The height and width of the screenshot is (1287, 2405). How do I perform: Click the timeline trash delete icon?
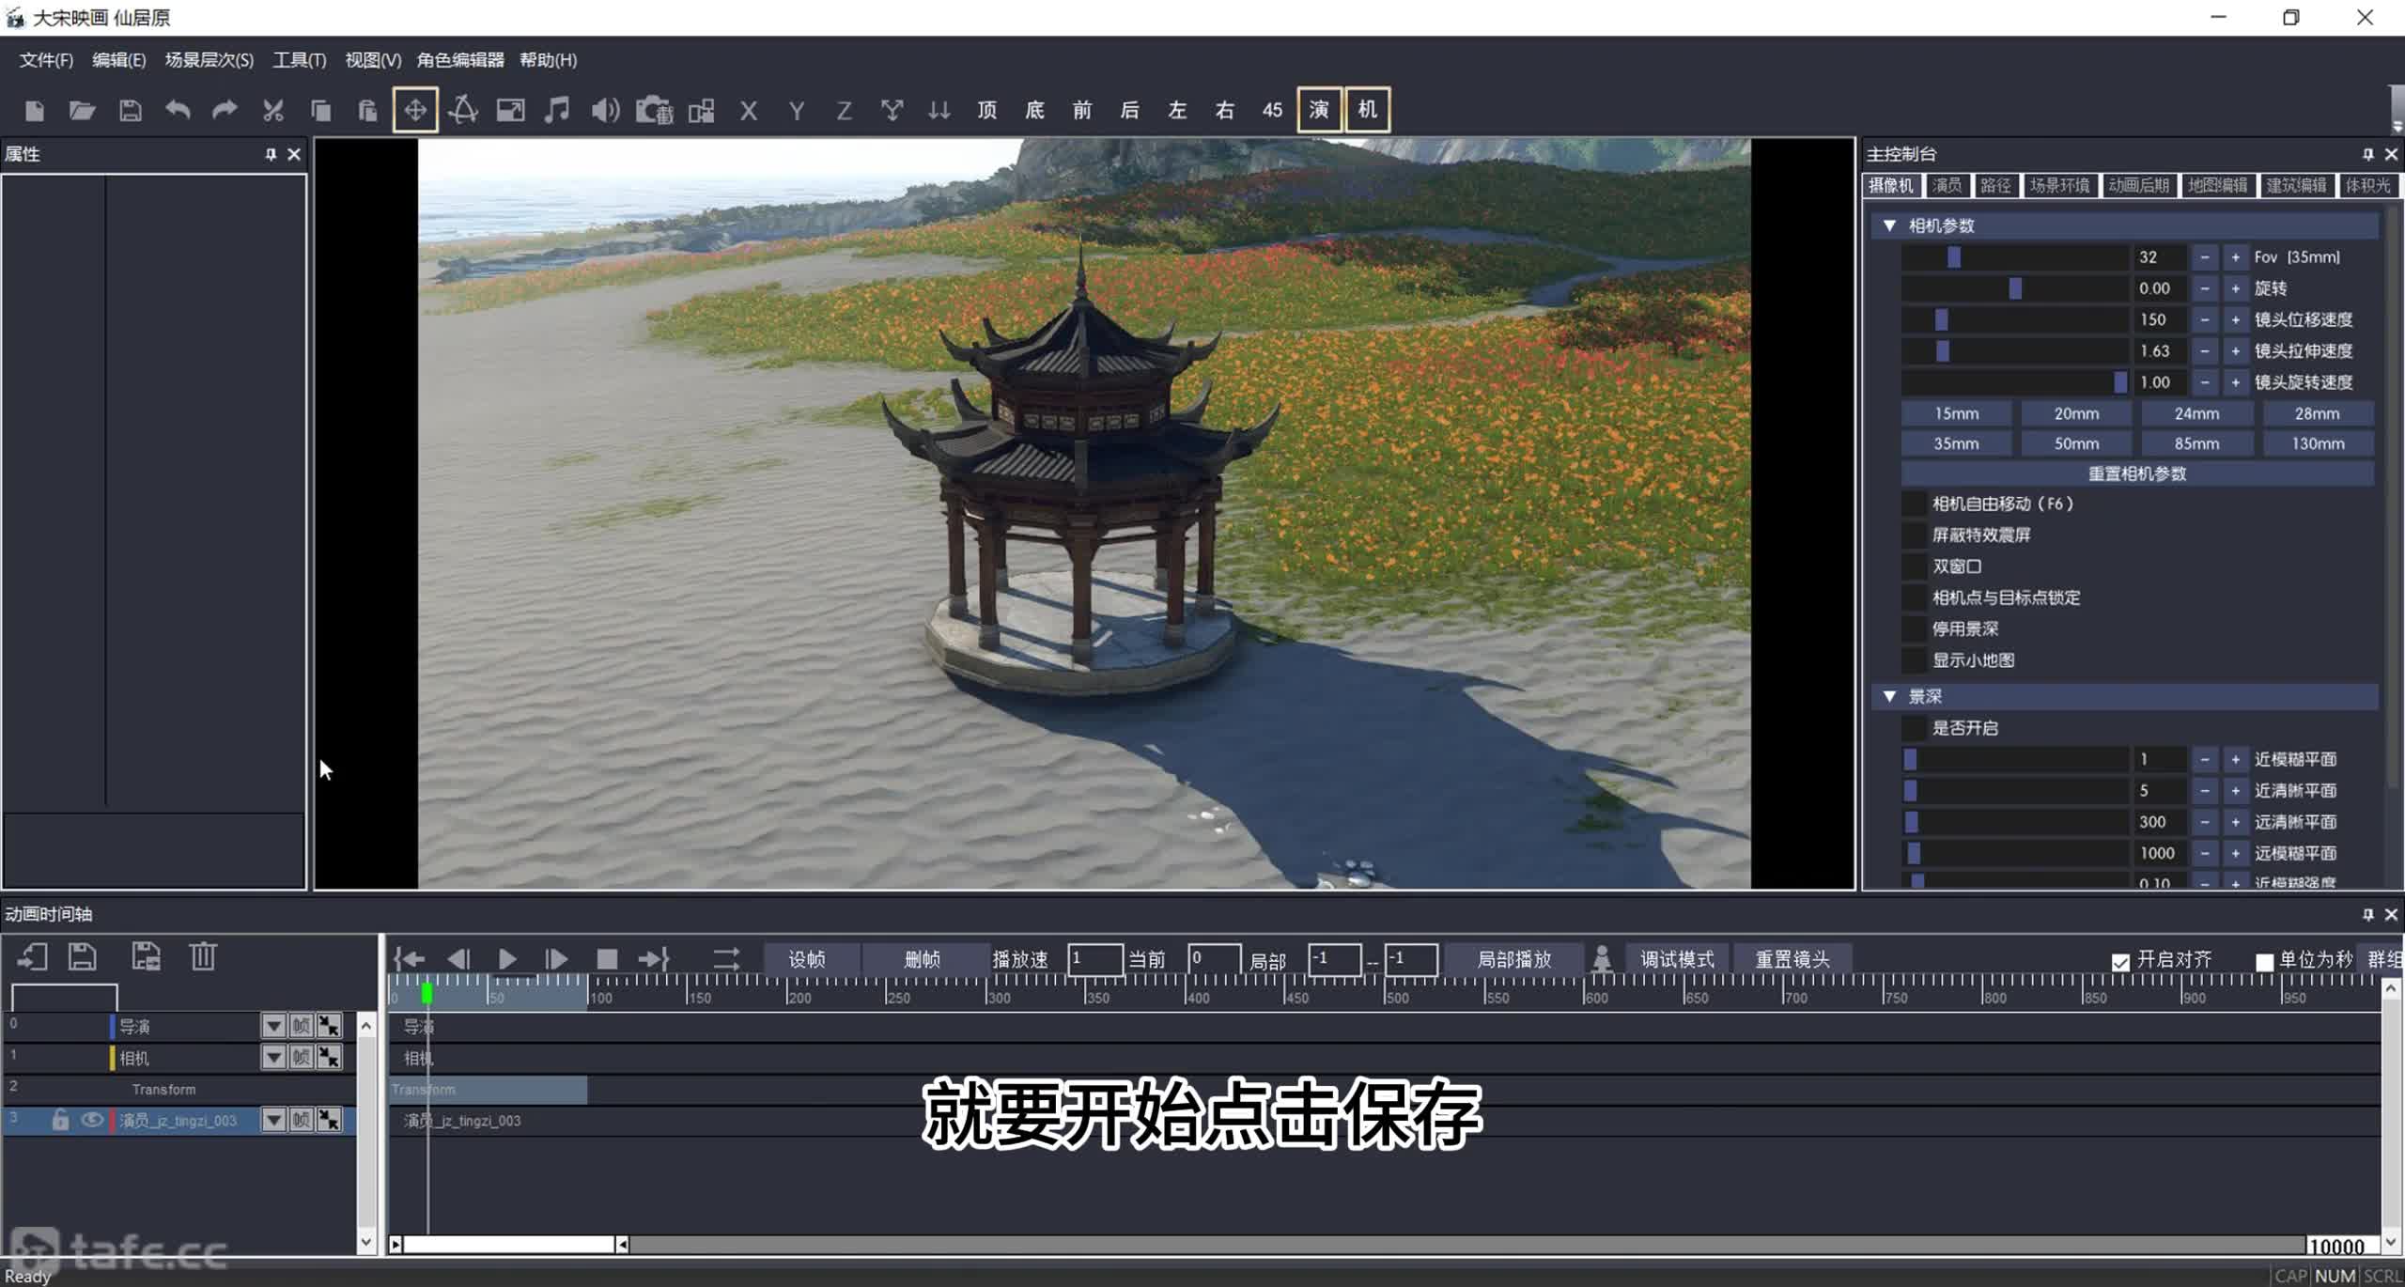[203, 957]
